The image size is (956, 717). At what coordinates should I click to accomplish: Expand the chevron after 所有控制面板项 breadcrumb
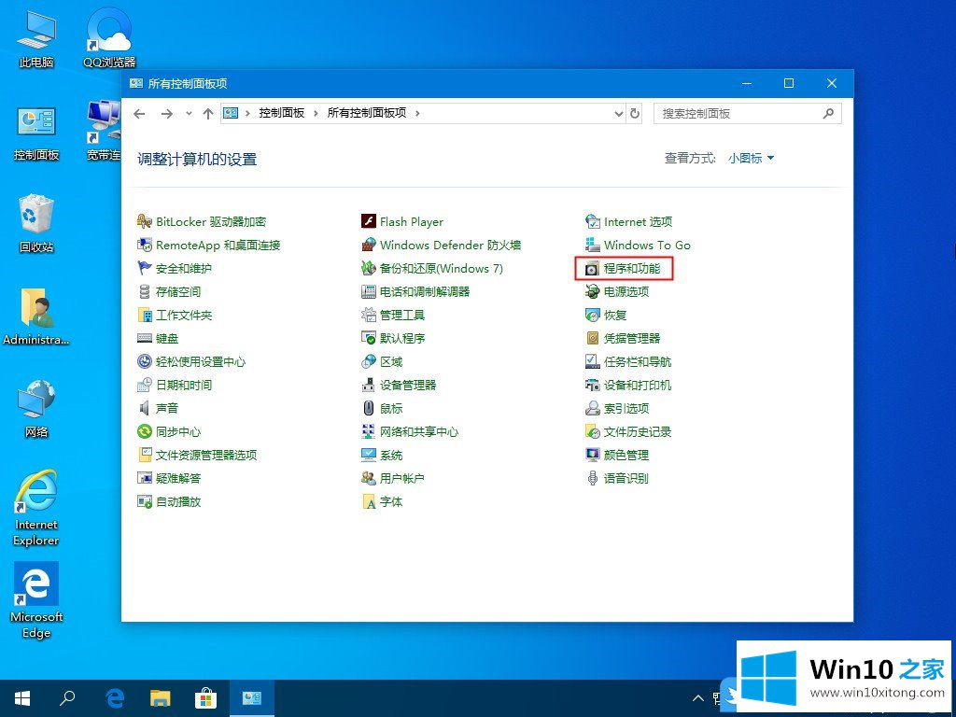[417, 113]
